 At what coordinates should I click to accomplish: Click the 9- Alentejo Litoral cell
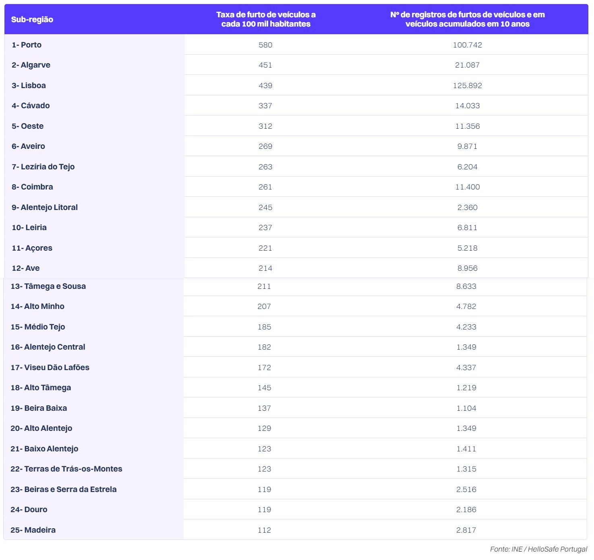pos(45,207)
